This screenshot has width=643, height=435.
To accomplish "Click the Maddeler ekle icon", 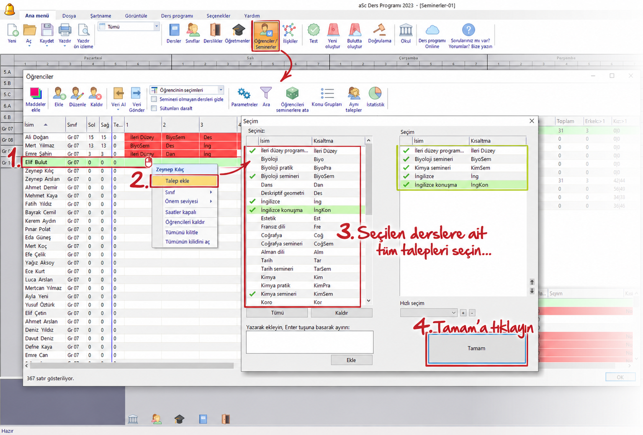I will 36,100.
